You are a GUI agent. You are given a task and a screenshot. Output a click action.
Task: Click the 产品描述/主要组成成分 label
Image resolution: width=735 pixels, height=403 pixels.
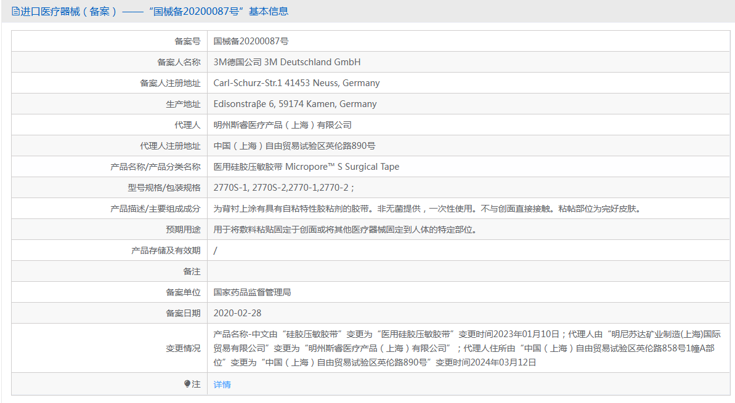pyautogui.click(x=155, y=209)
